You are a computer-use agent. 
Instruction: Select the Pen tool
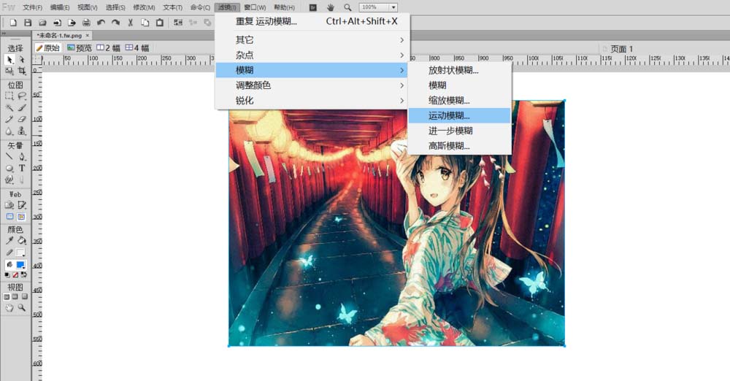click(21, 156)
